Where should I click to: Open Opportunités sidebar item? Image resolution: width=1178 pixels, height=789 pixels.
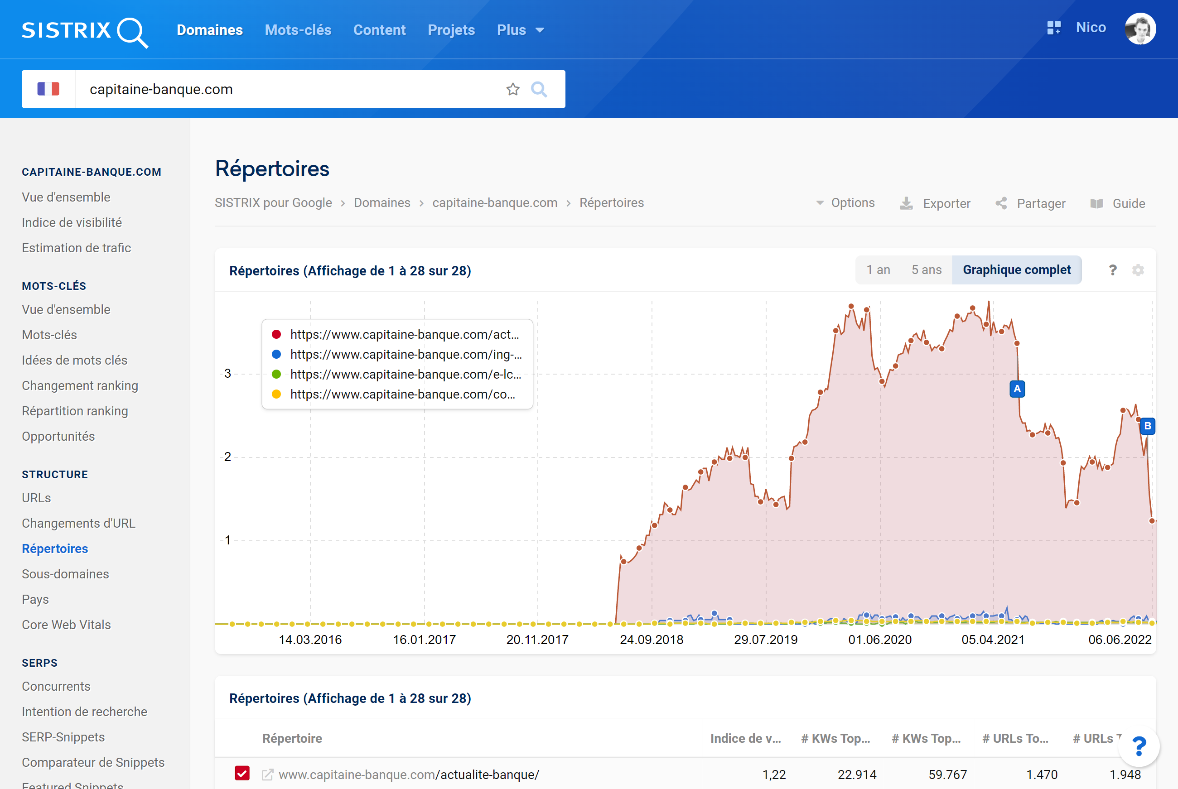(58, 436)
